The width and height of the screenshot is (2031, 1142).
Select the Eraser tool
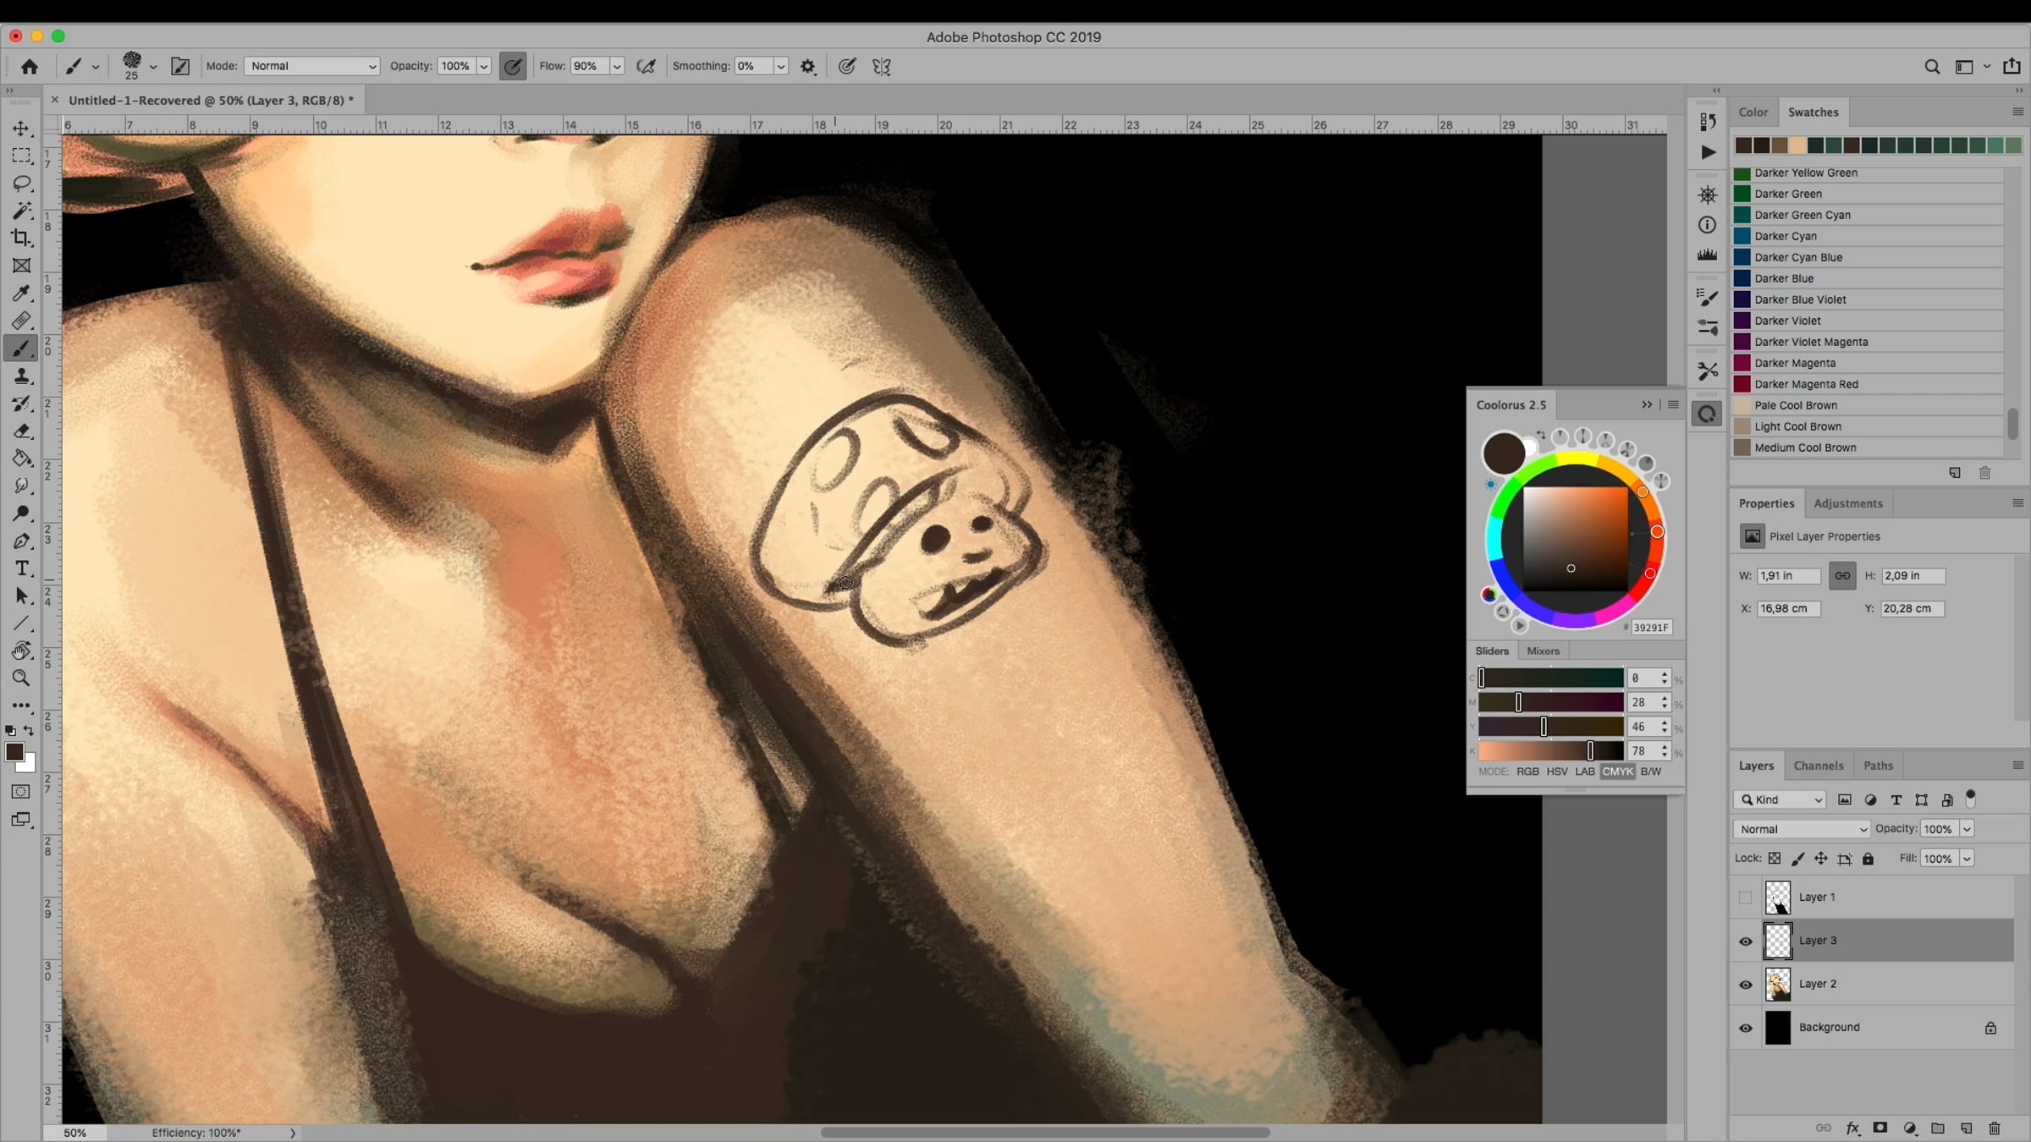22,431
